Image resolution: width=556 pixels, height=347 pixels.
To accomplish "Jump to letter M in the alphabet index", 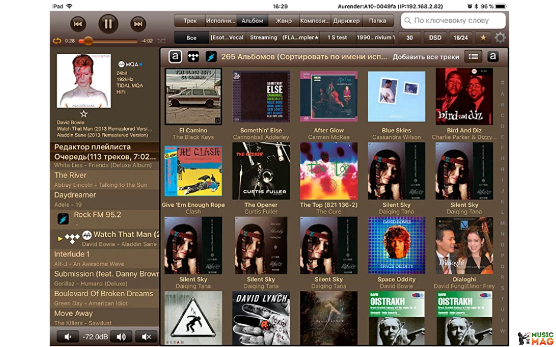I will (502, 223).
